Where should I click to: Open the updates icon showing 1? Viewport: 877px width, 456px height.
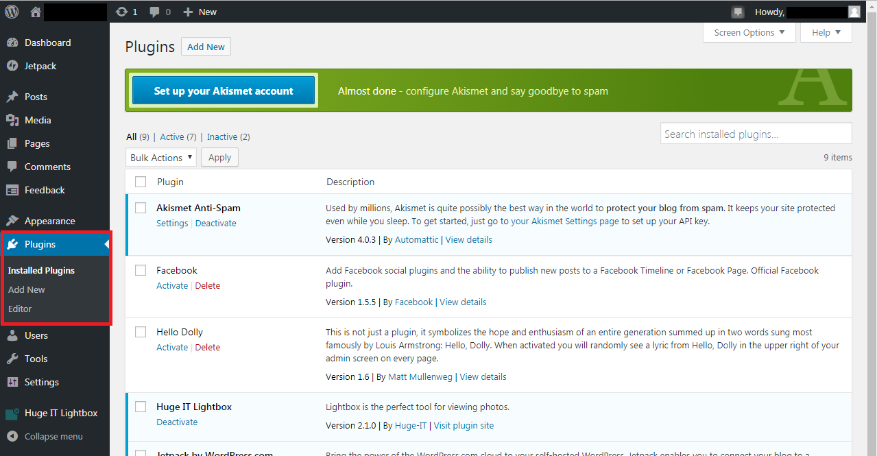(x=122, y=12)
